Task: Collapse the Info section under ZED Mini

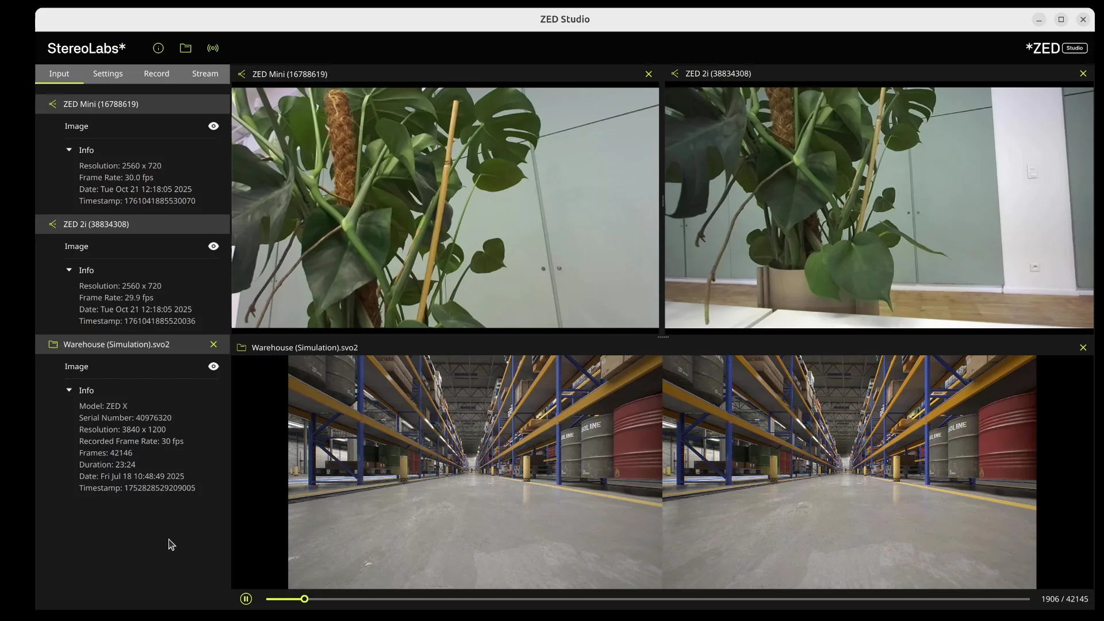Action: (x=69, y=149)
